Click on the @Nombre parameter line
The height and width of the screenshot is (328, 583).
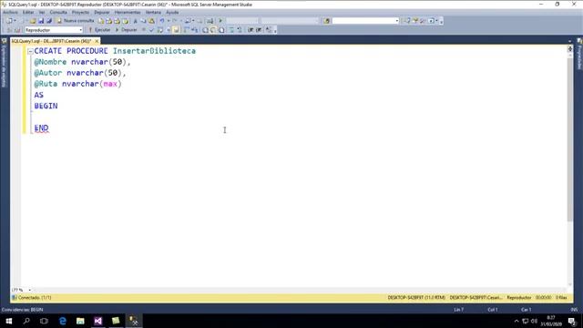point(82,62)
